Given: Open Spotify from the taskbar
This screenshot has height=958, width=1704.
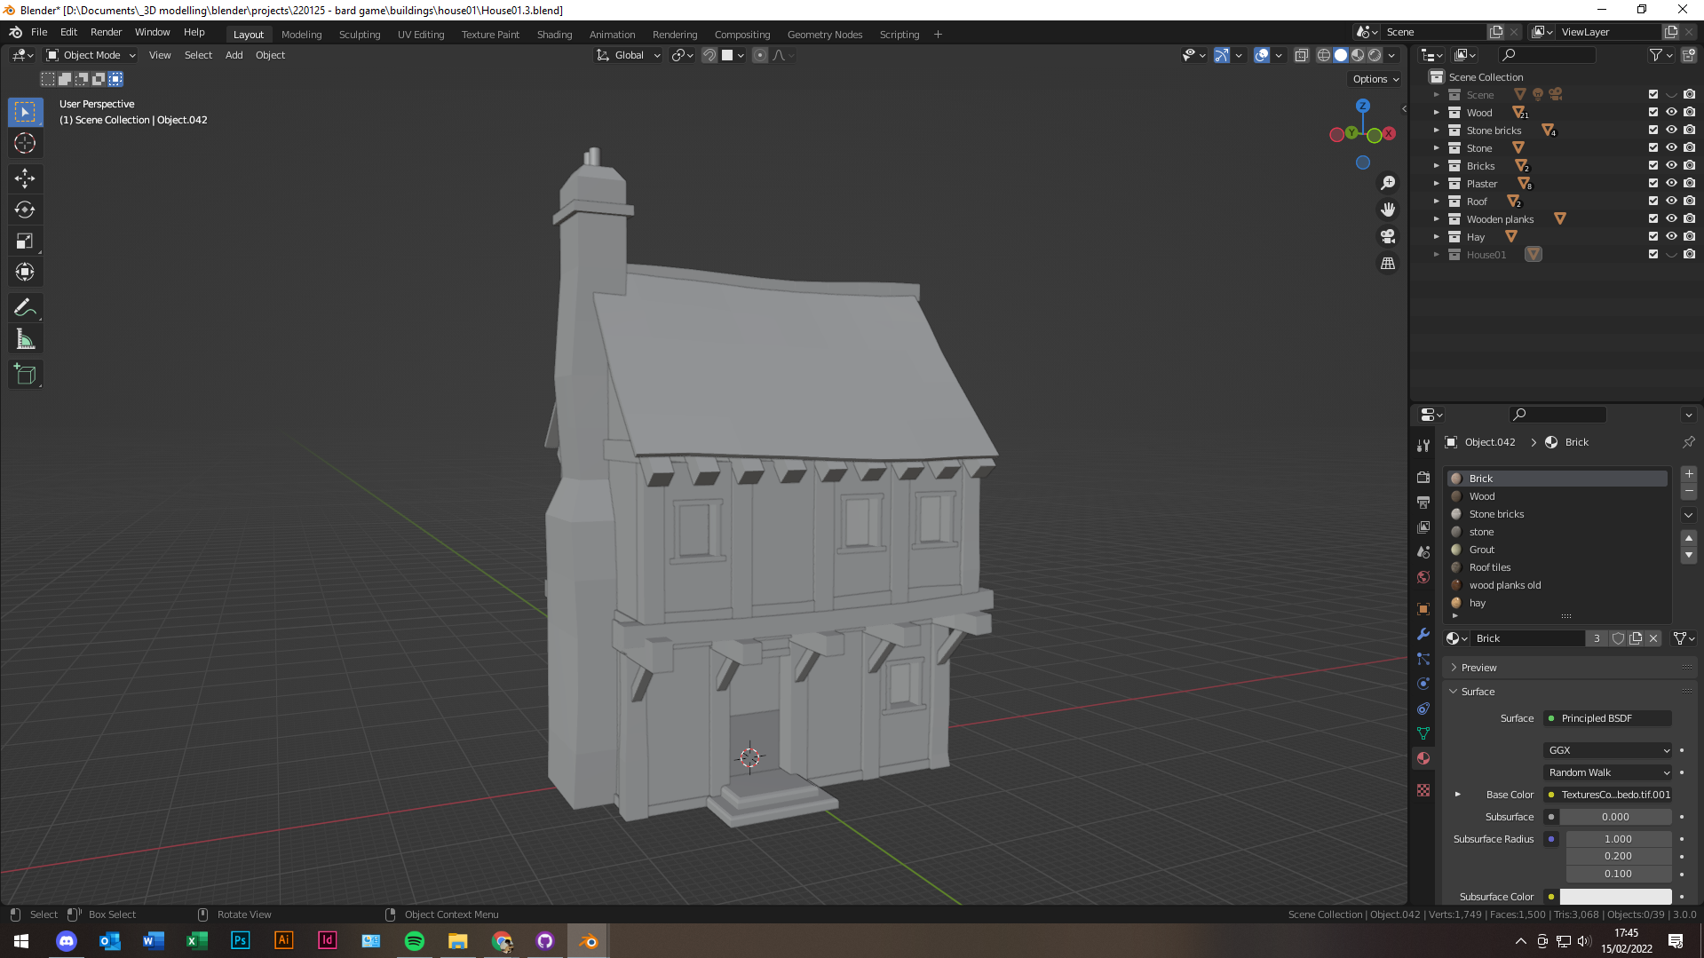Looking at the screenshot, I should 414,941.
